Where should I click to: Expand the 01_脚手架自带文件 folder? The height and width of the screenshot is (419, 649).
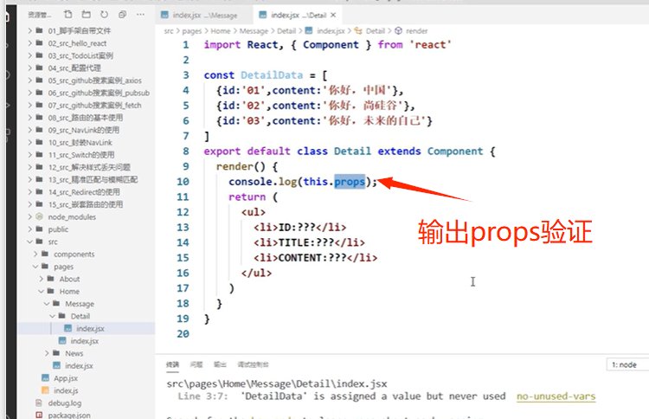tap(80, 30)
